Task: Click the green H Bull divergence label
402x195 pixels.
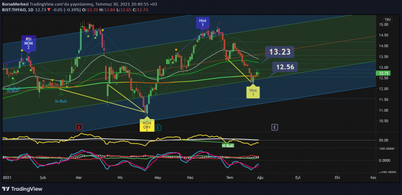Action: tap(228, 145)
